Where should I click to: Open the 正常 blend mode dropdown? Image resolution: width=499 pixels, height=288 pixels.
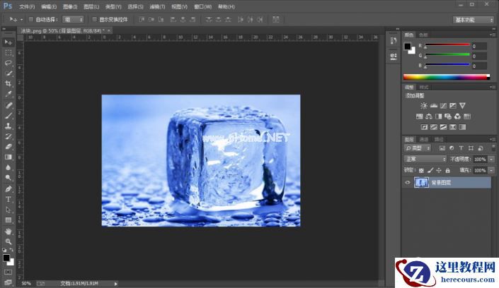425,159
